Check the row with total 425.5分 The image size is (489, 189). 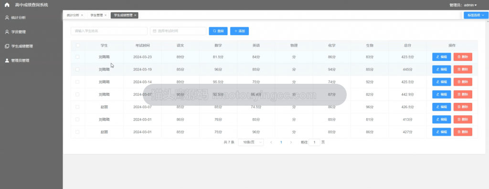78,82
